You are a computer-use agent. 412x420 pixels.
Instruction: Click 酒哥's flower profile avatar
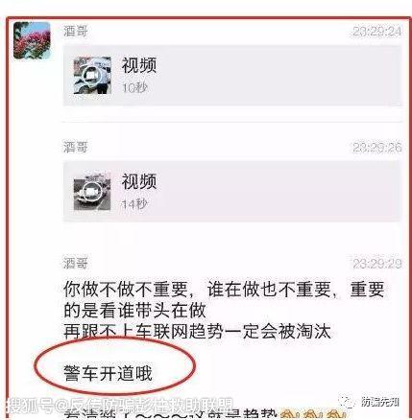tap(32, 40)
